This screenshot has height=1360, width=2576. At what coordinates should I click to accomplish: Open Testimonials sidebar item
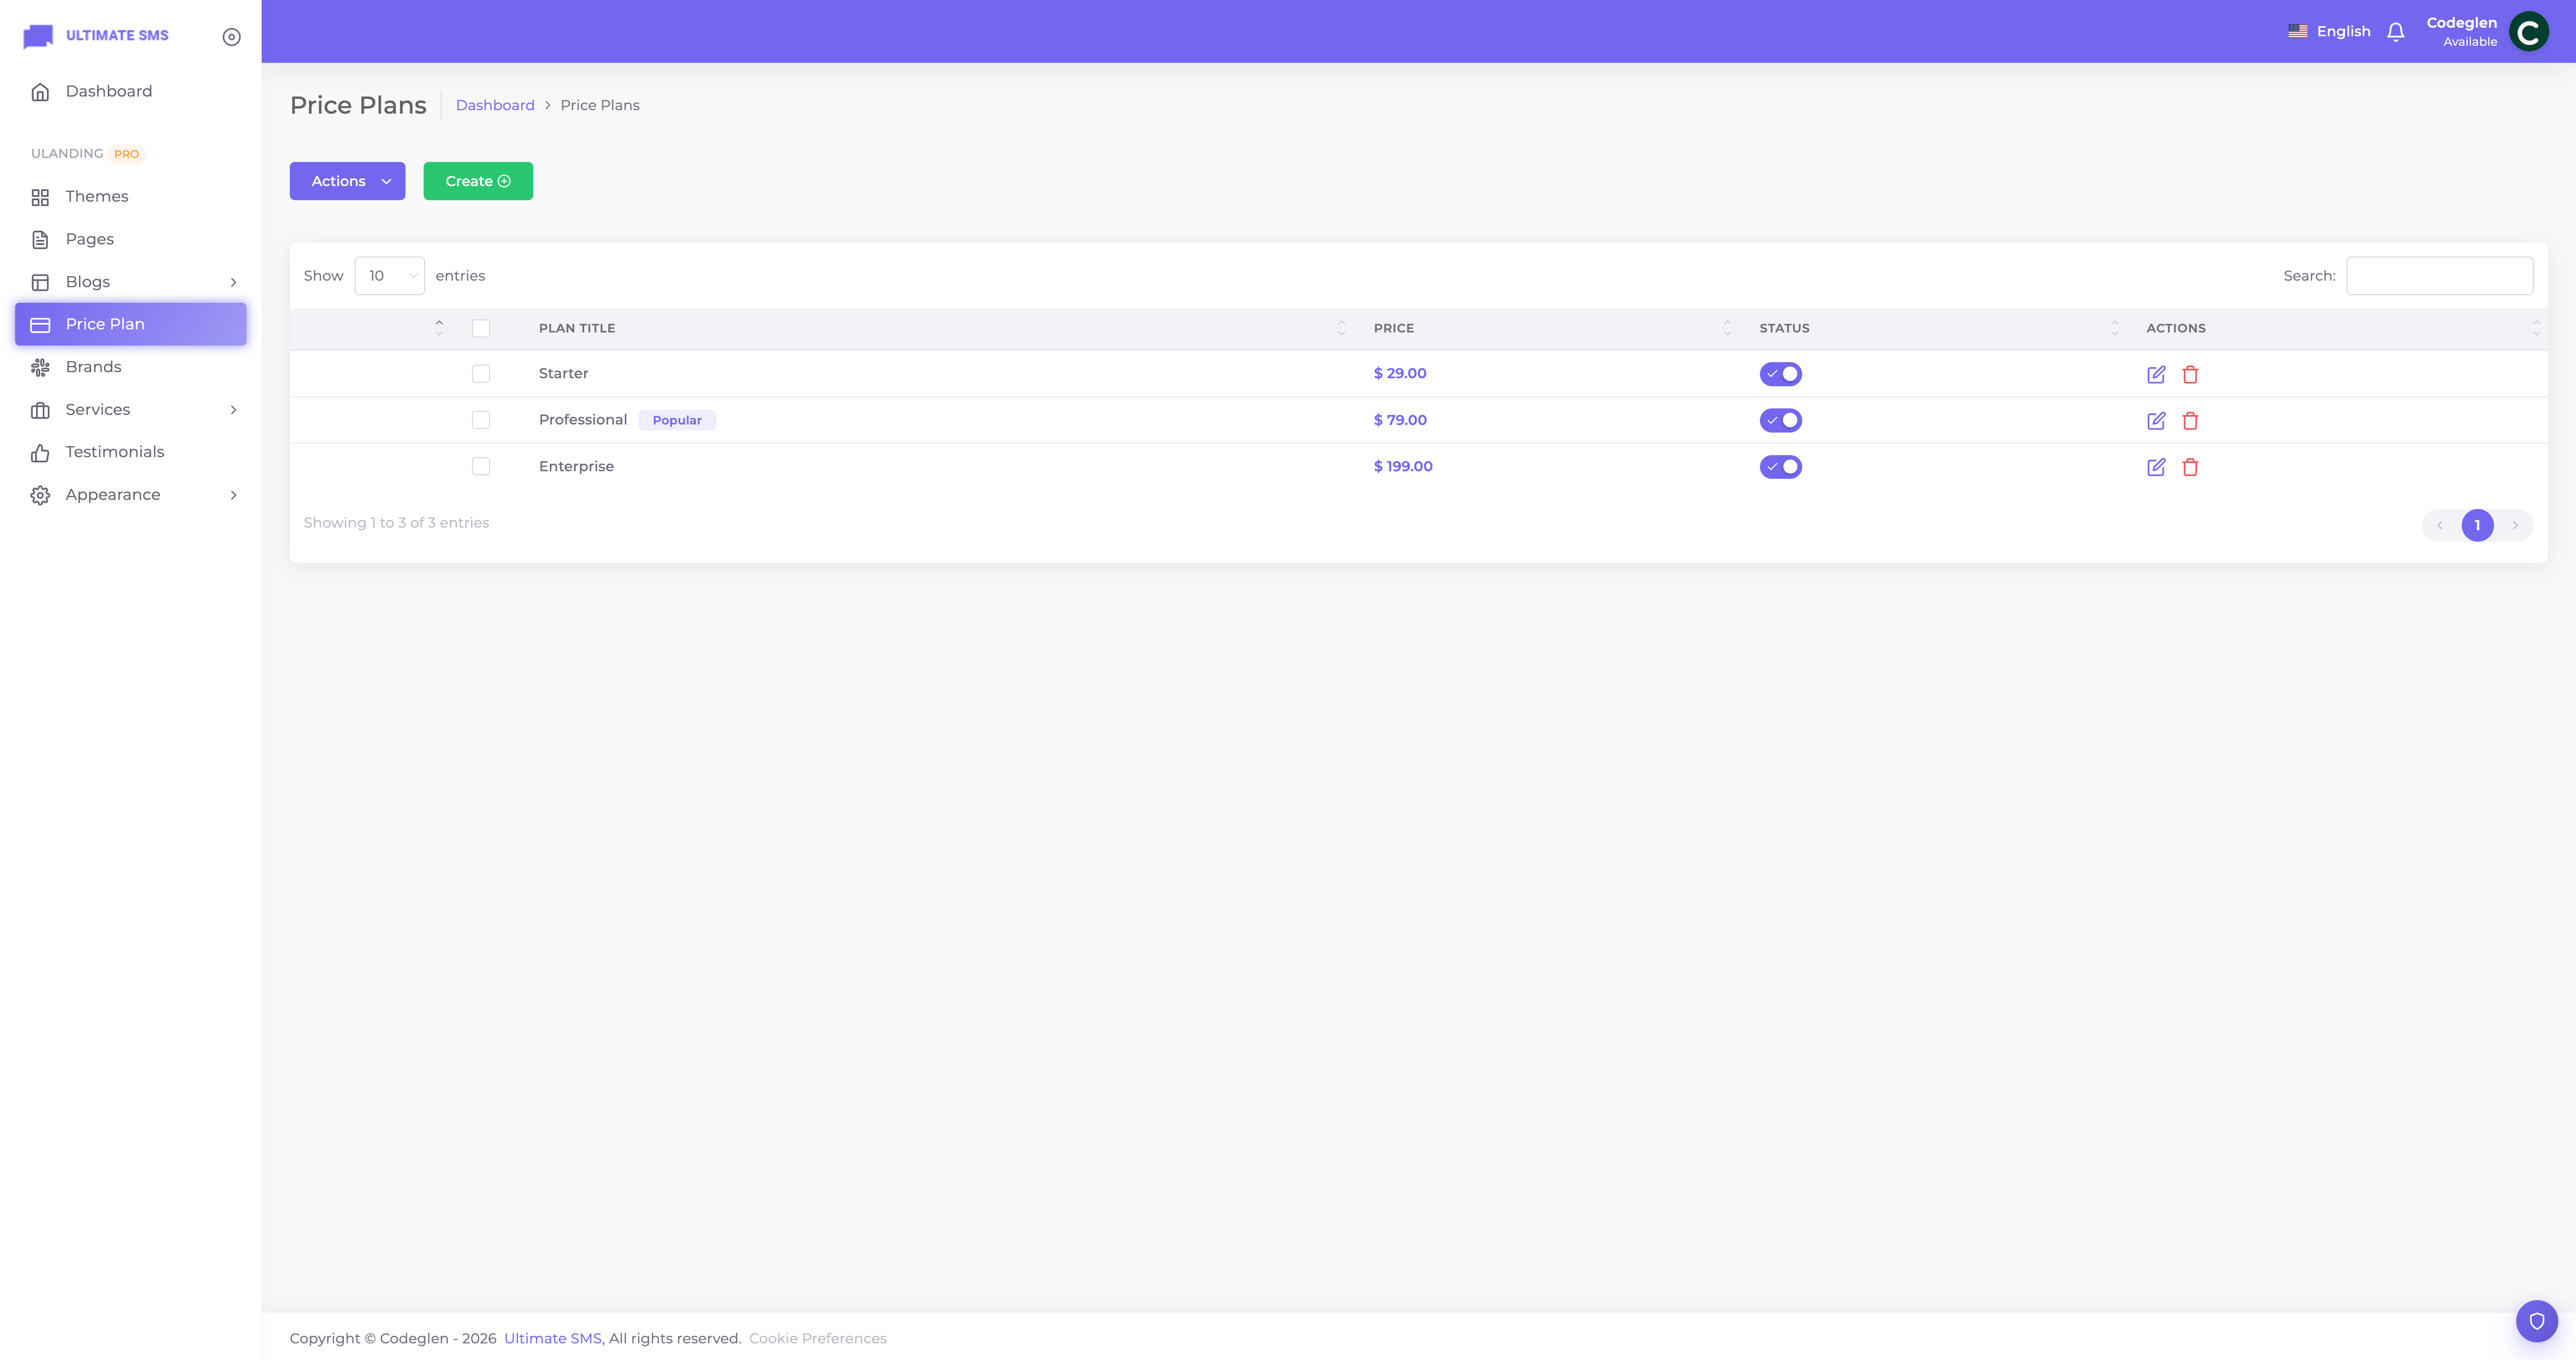pos(131,452)
